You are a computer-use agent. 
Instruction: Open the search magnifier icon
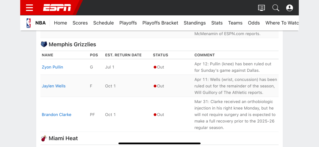tap(276, 8)
